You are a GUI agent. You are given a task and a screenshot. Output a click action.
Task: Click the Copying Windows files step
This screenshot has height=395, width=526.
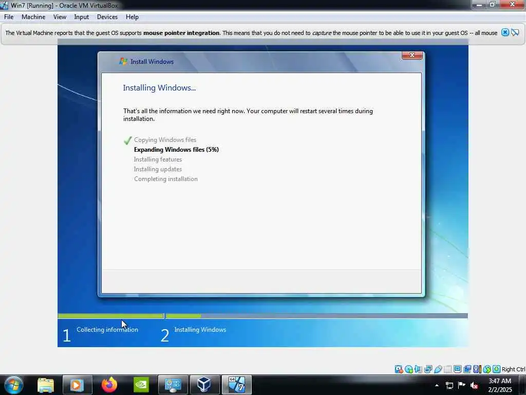coord(165,140)
